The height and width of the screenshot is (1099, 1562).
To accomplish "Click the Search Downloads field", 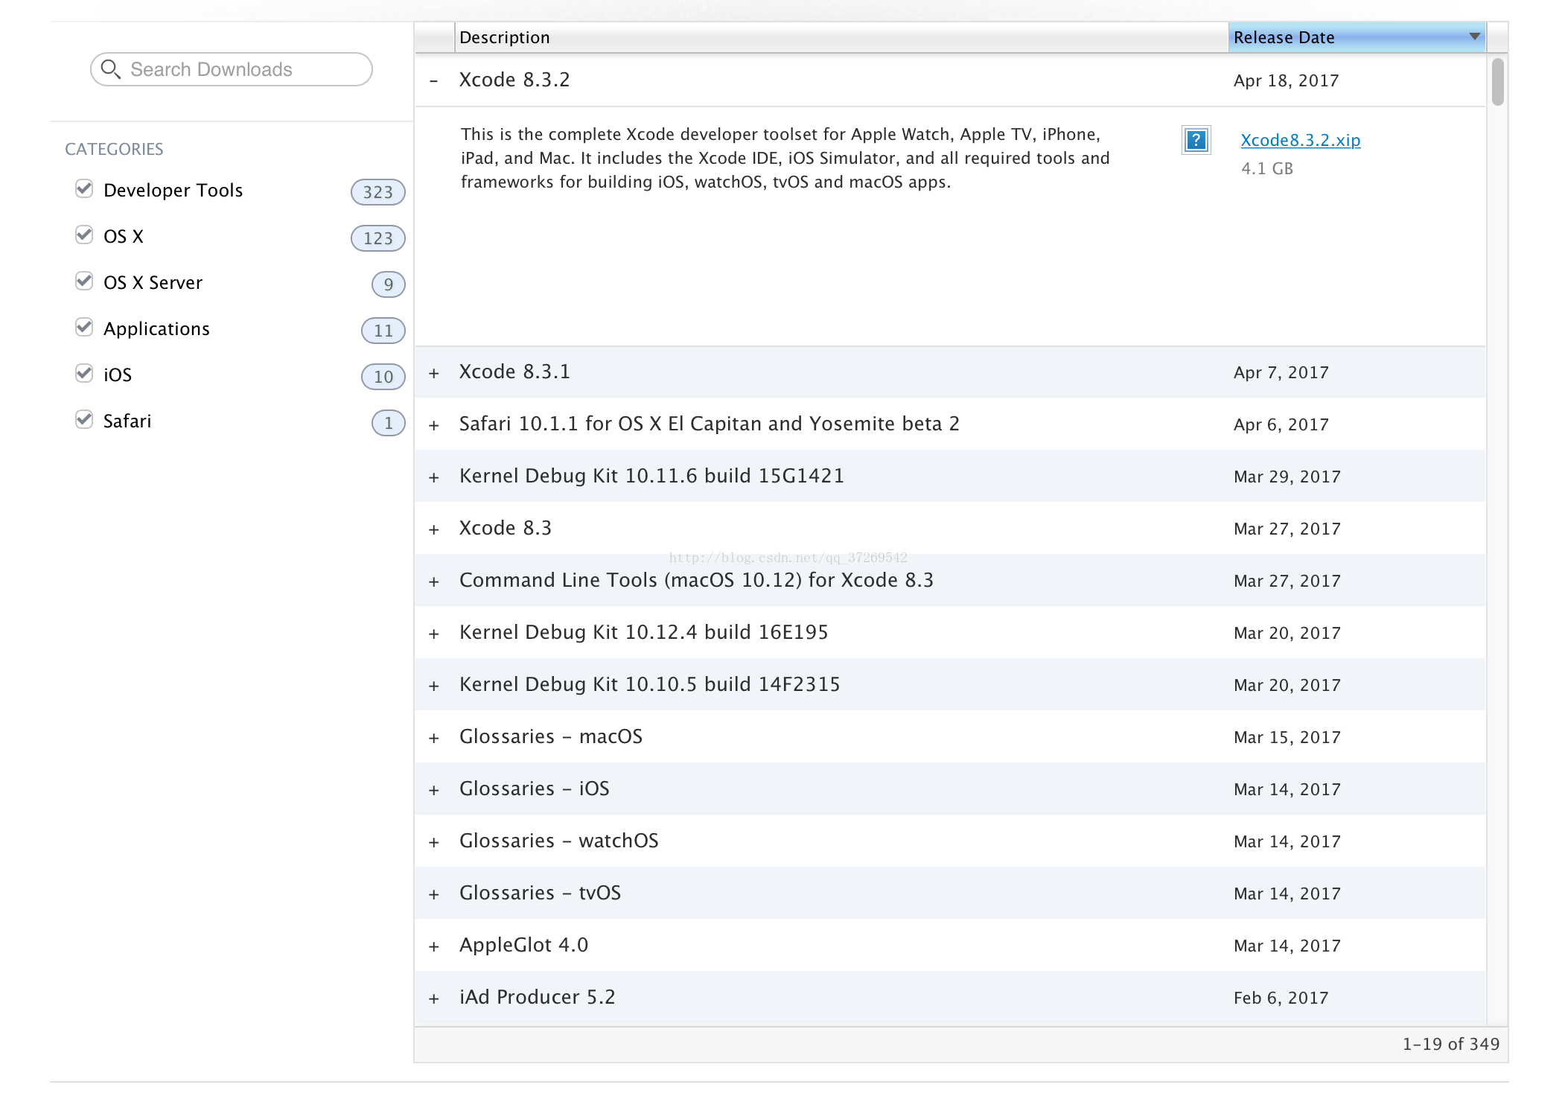I will (232, 69).
